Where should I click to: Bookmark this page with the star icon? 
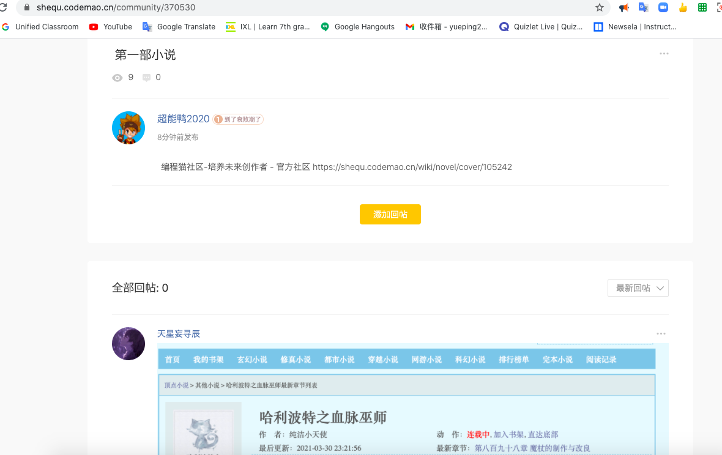coord(599,7)
